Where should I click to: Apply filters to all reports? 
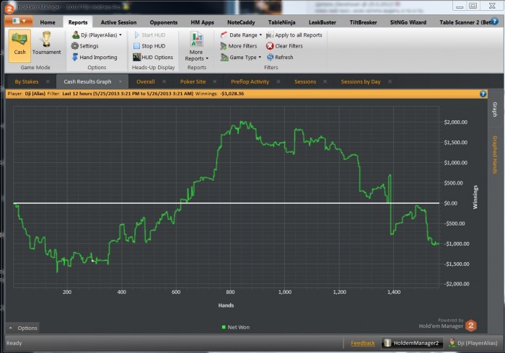point(294,35)
